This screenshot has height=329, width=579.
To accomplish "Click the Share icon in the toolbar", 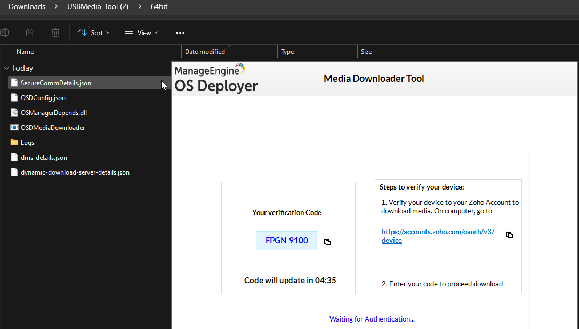I will tap(30, 32).
